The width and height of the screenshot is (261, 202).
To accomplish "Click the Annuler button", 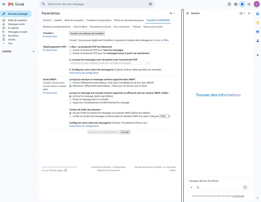I will coord(125,132).
